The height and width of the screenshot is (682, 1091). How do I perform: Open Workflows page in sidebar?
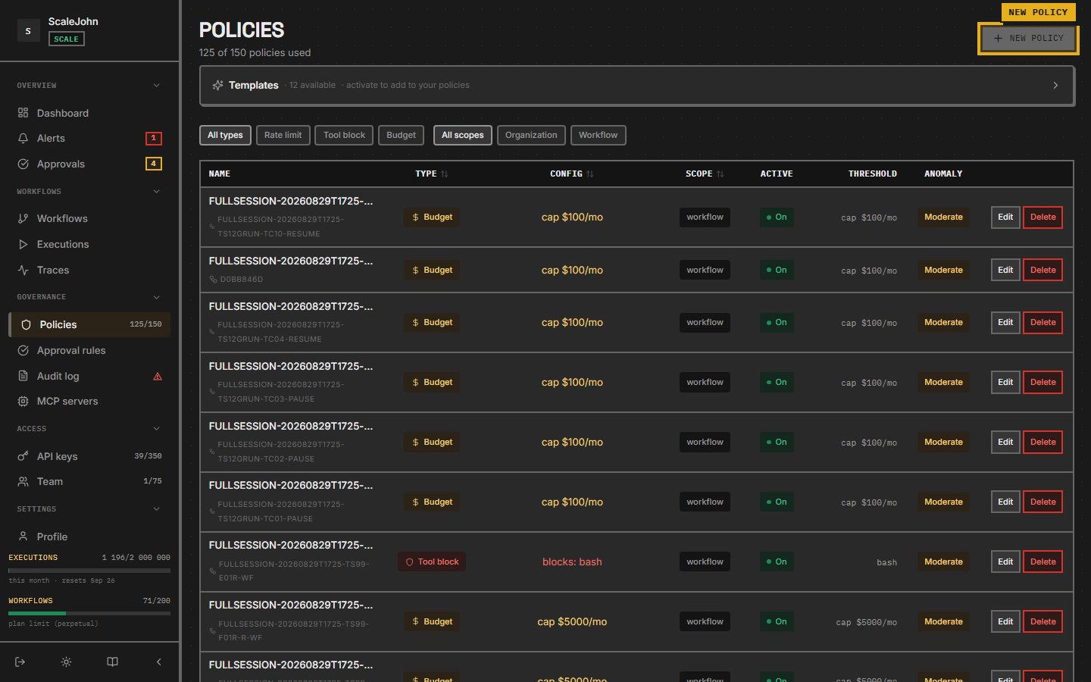point(89,218)
